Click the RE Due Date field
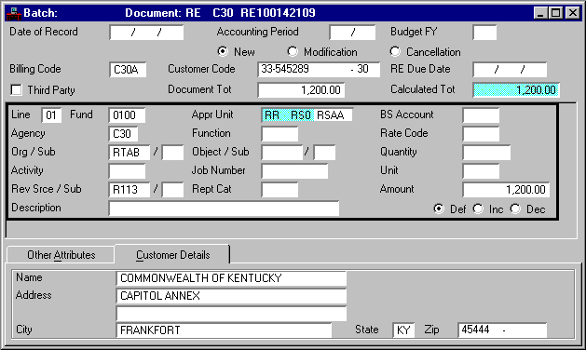Screen dimensions: 586x350 coord(510,70)
